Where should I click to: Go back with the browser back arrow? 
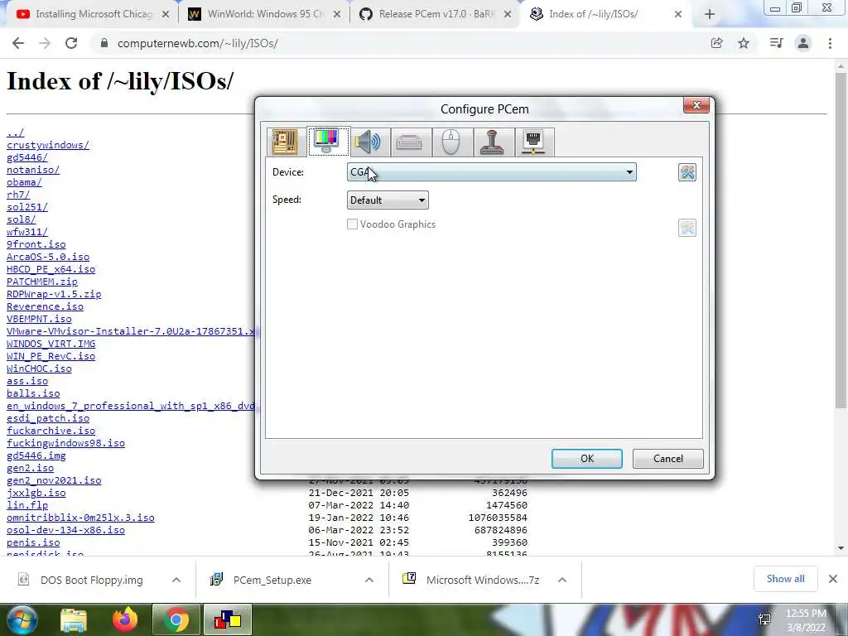point(18,43)
